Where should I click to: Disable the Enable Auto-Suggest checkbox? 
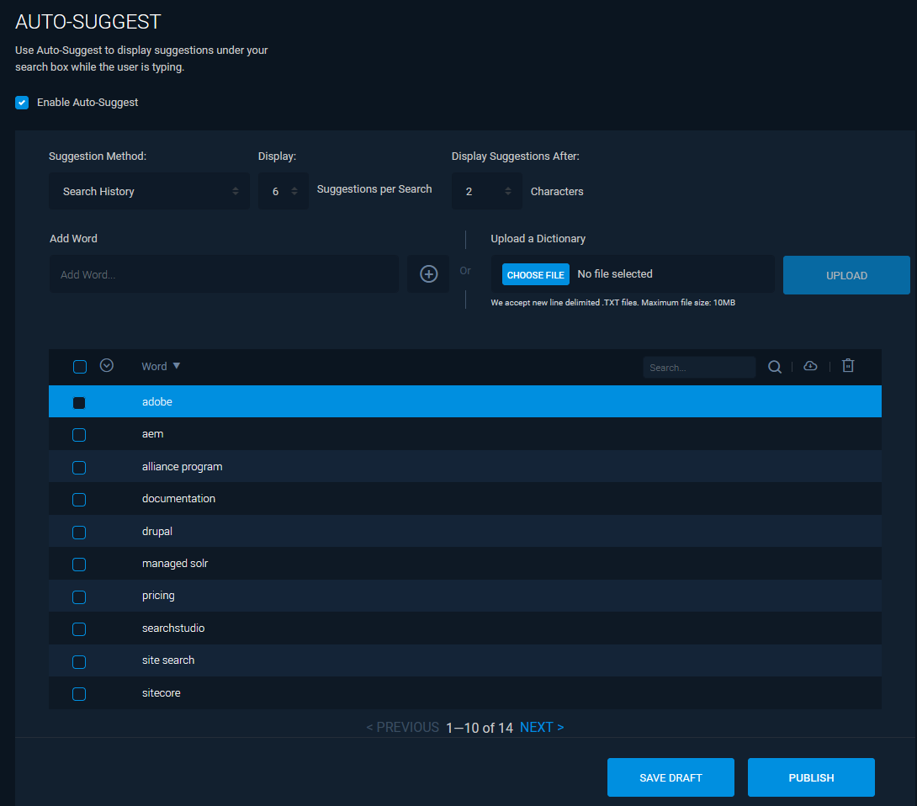pos(21,102)
